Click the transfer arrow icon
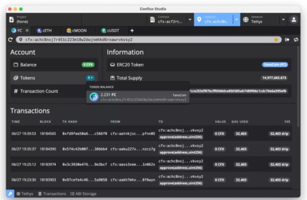 [287, 40]
